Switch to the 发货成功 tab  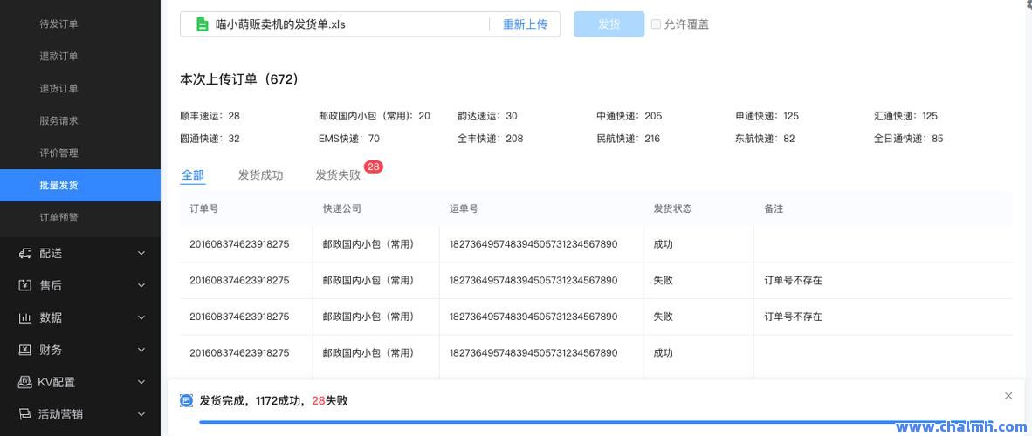(261, 175)
